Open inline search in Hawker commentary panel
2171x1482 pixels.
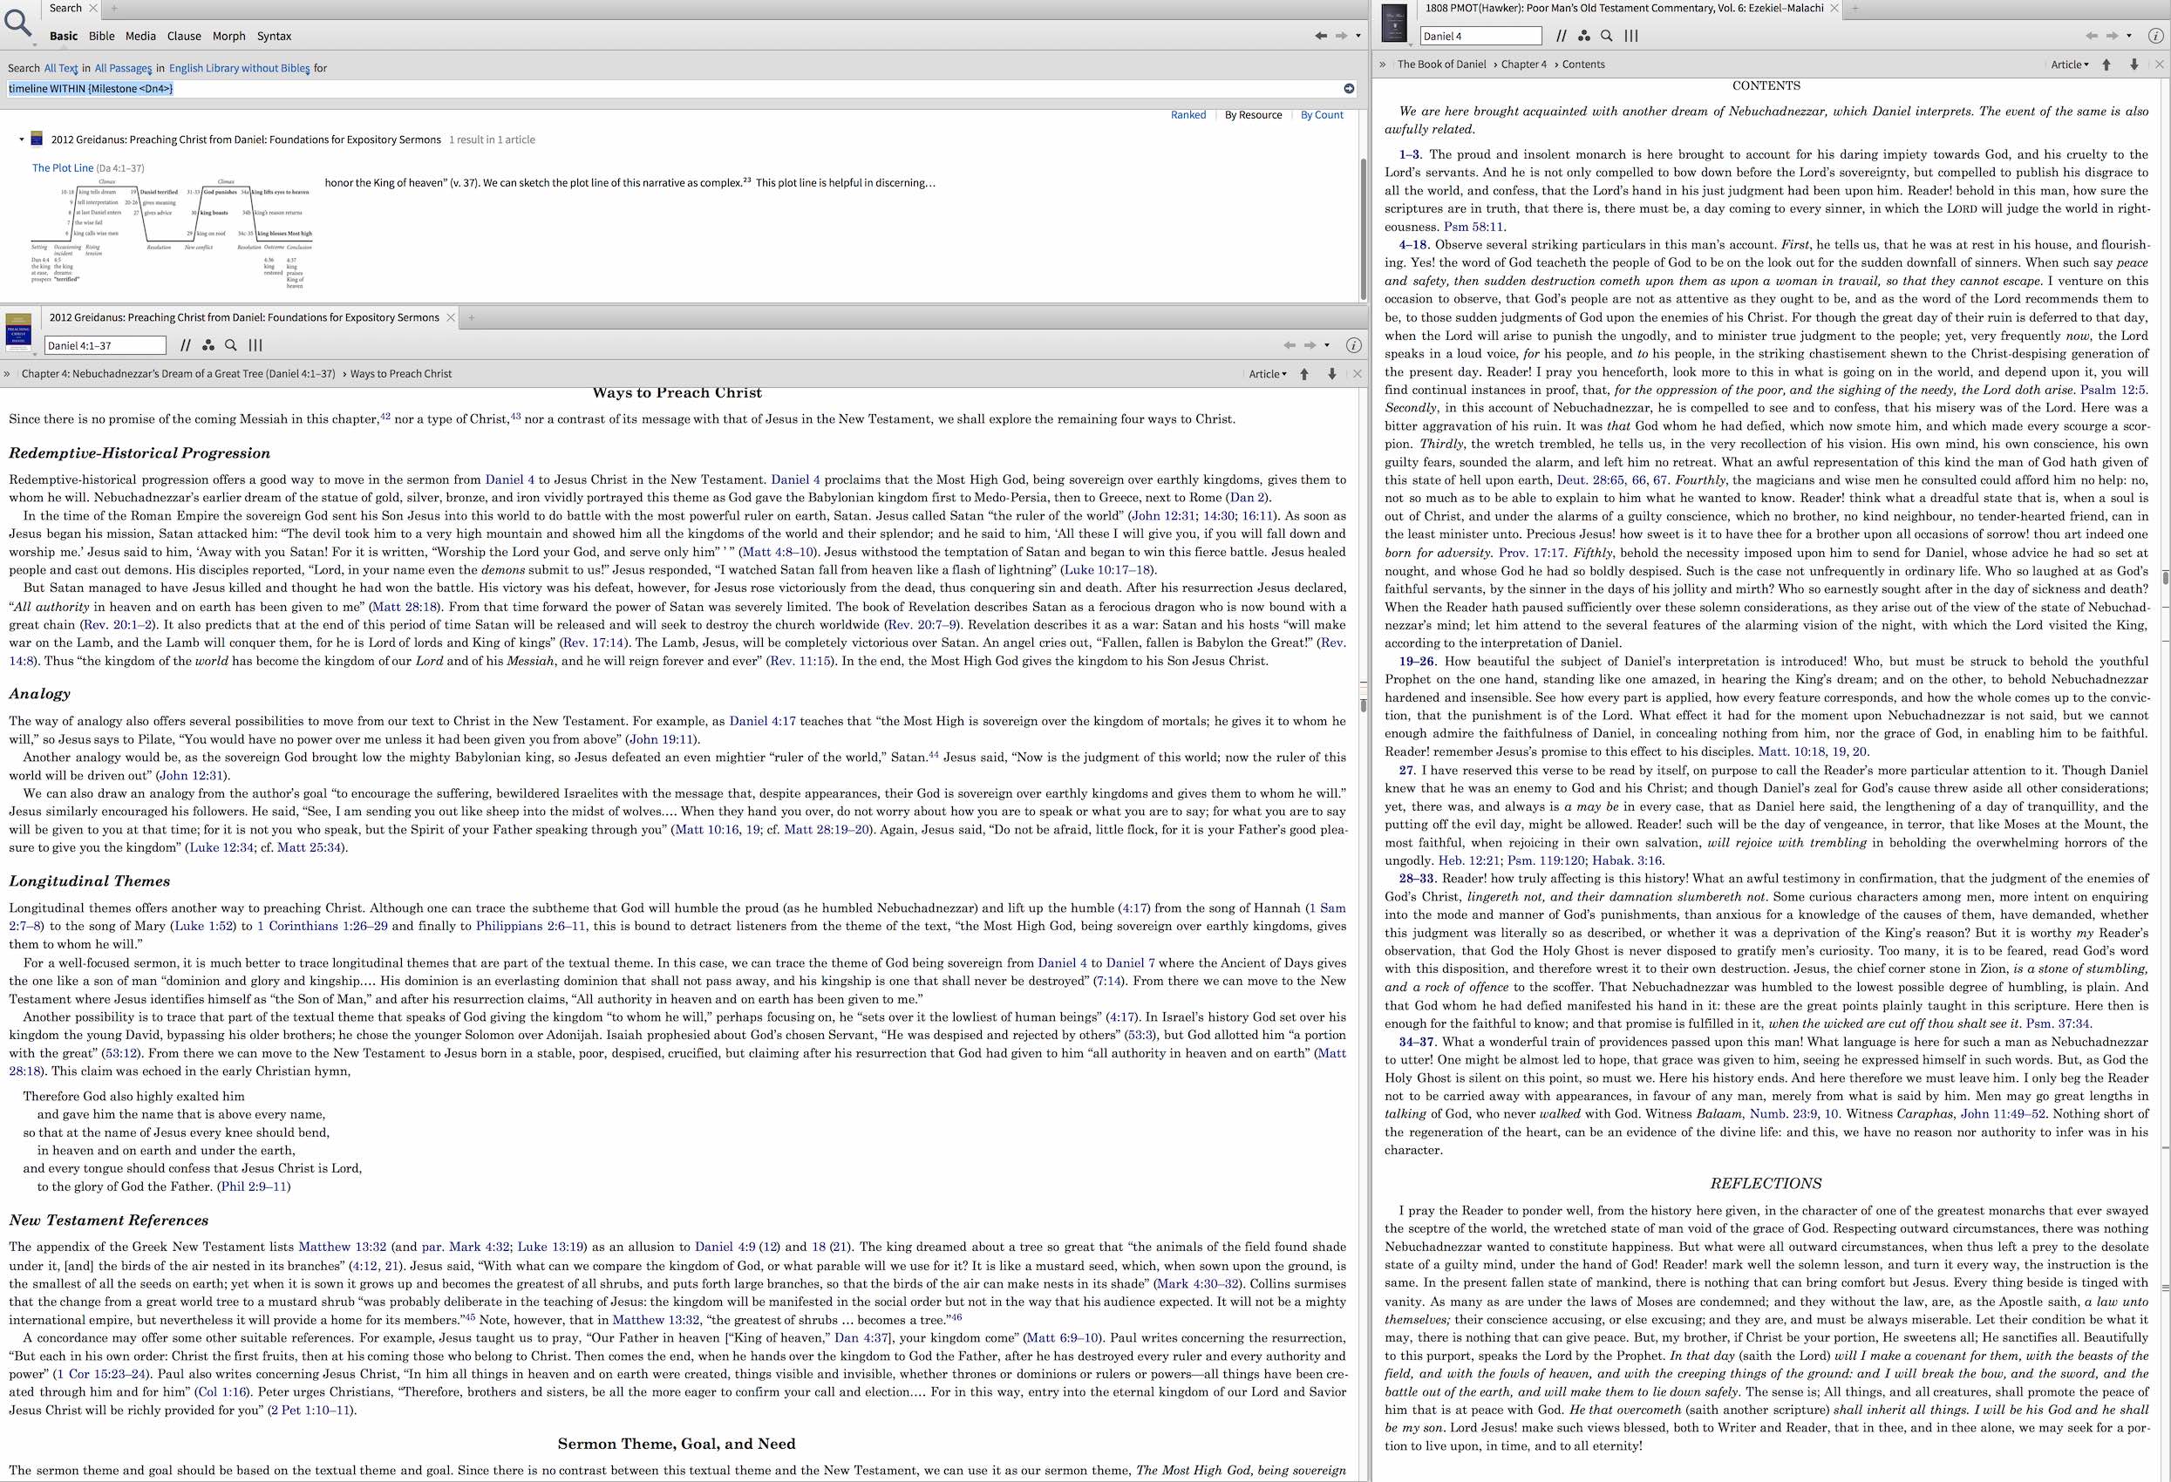pos(1607,36)
